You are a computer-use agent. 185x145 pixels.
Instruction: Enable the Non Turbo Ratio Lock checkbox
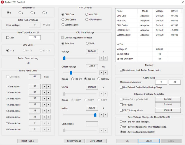[8, 38]
